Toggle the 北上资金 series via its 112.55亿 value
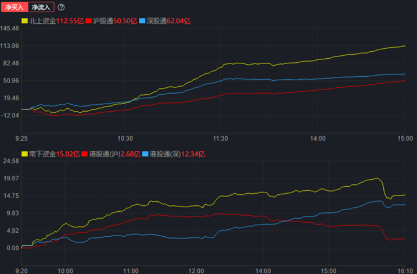This screenshot has width=417, height=274. click(x=70, y=21)
